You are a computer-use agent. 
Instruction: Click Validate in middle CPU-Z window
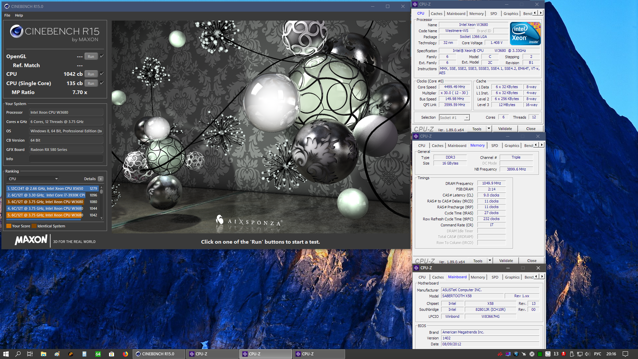pos(506,261)
